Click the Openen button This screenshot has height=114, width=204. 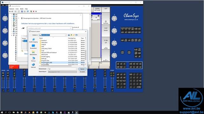[x=82, y=69]
